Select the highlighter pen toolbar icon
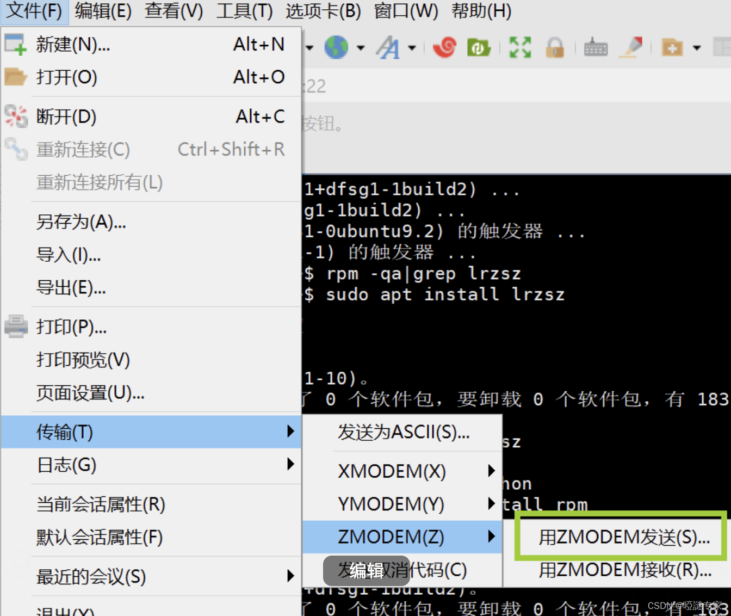Image resolution: width=731 pixels, height=616 pixels. (631, 47)
